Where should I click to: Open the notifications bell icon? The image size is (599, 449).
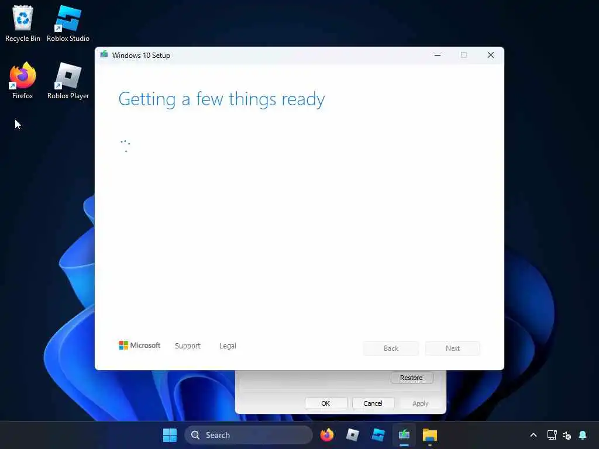[583, 435]
